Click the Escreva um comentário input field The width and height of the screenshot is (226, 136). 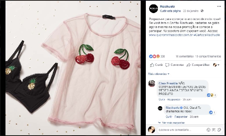pos(182,130)
